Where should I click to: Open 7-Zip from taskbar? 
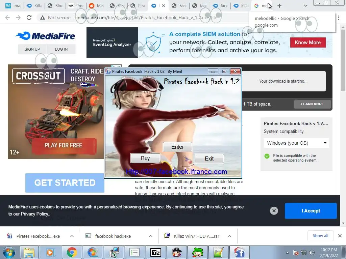click(155, 252)
